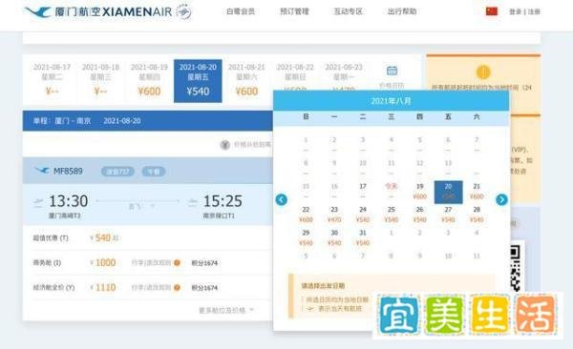This screenshot has width=573, height=349.
Task: Click the 登录 login link
Action: tap(516, 11)
